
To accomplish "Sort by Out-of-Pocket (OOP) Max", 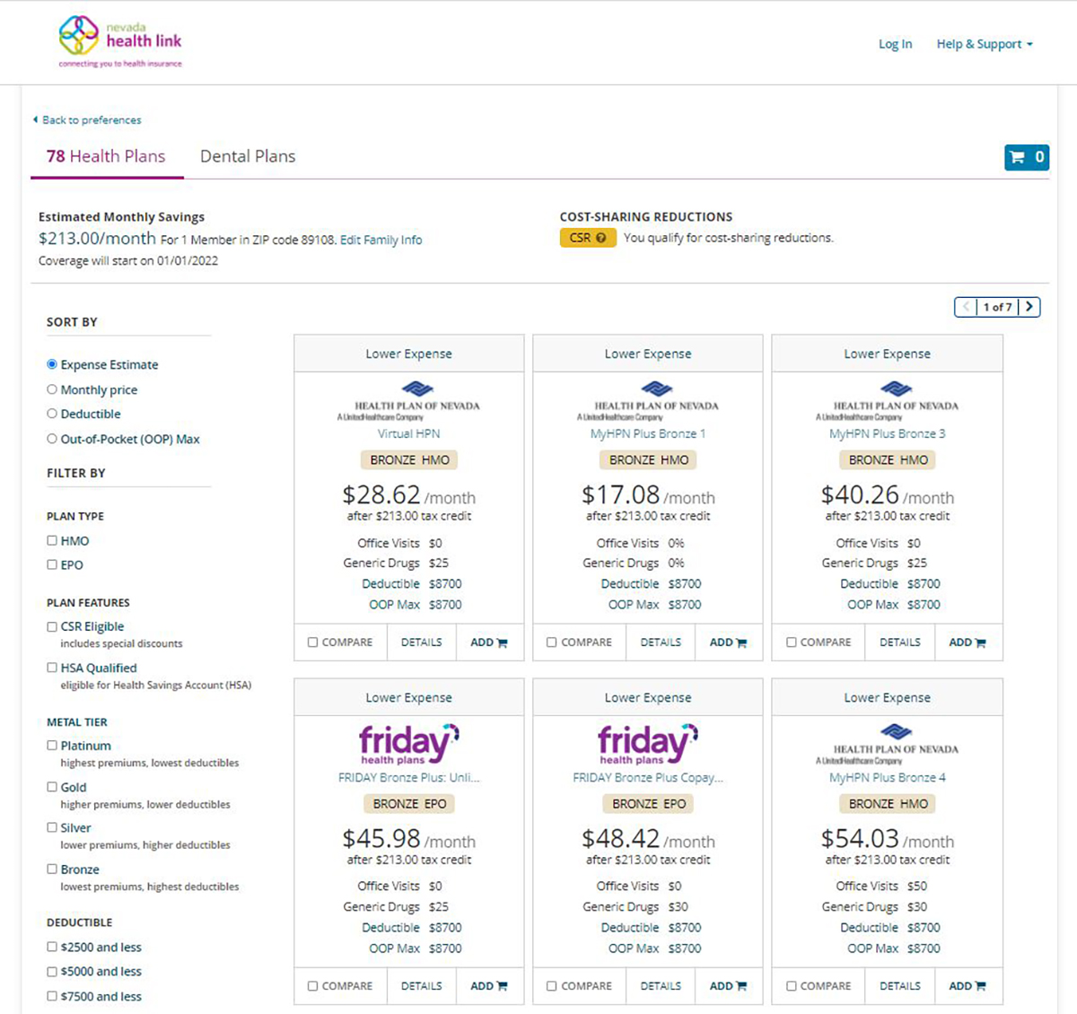I will point(52,439).
